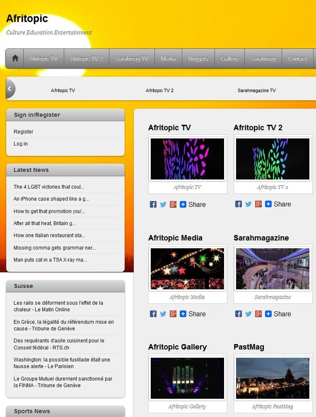Viewport: 316px width, 417px height.
Task: Select Sarahmag TV in the navigation bar
Action: (132, 58)
